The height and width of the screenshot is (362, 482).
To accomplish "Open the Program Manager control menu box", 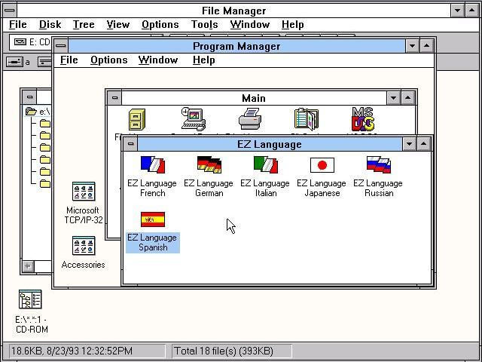I will click(x=61, y=46).
